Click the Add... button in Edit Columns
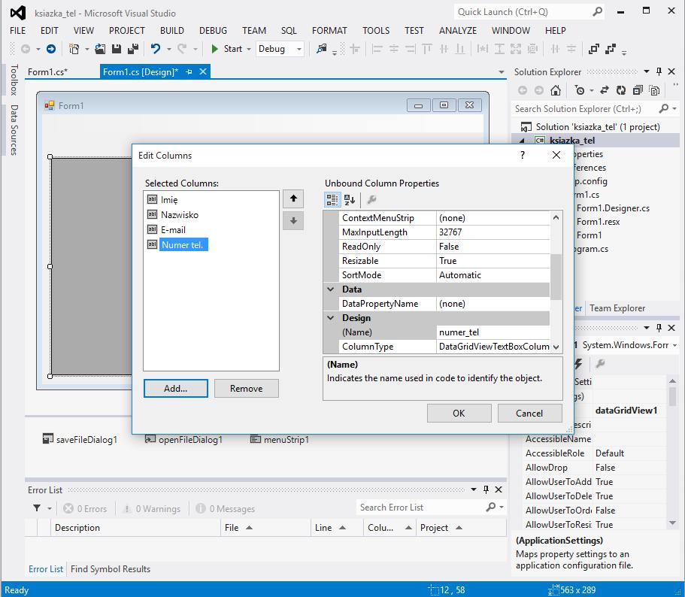Image resolution: width=685 pixels, height=597 pixels. tap(176, 388)
